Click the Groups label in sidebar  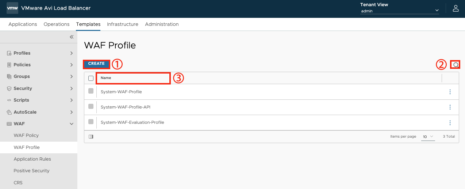pos(22,76)
